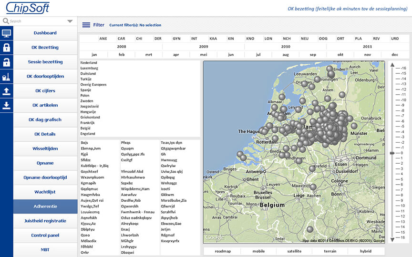The width and height of the screenshot is (412, 257).
Task: Select month okt
Action: click(x=340, y=55)
